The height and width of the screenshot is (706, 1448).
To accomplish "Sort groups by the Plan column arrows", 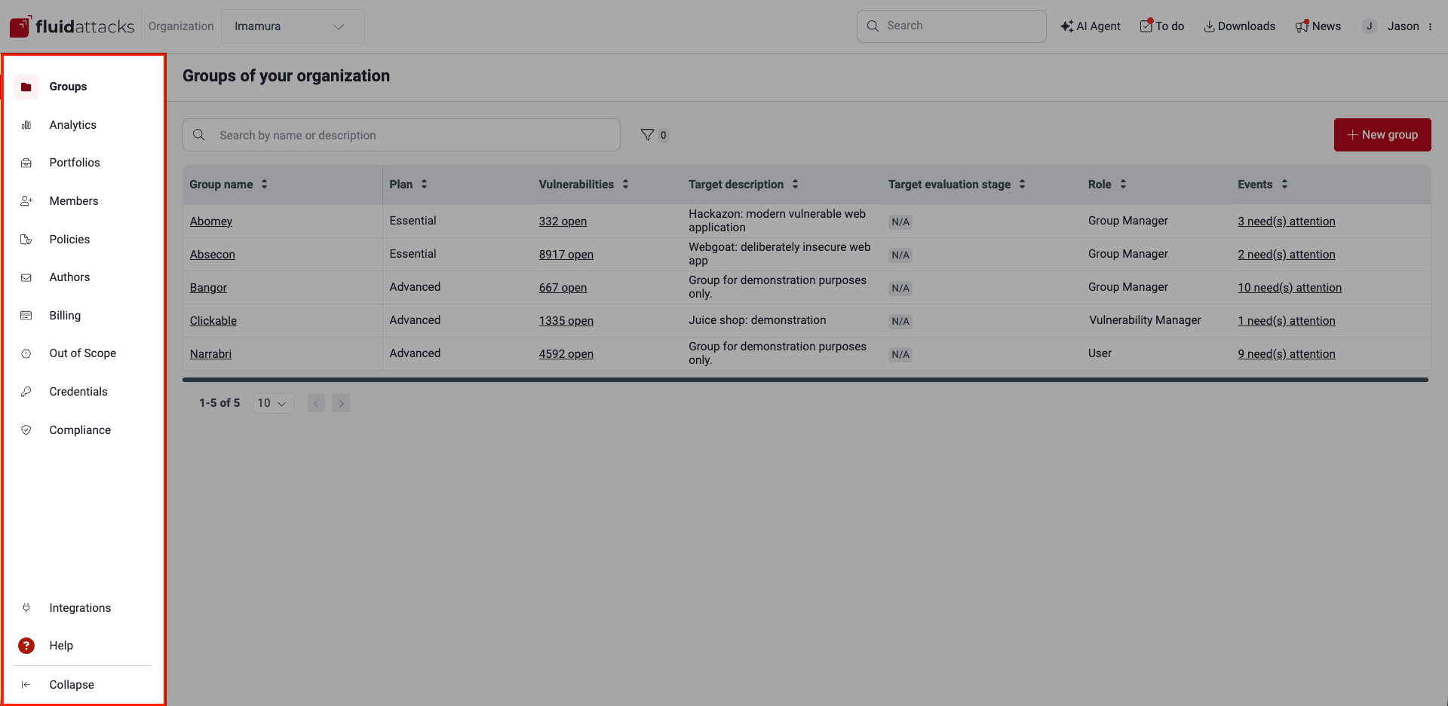I will (x=424, y=184).
